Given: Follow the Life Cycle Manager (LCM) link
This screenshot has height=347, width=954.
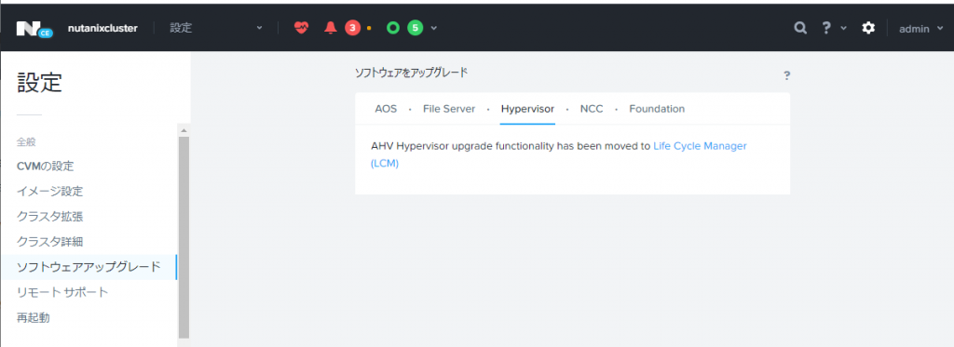Looking at the screenshot, I should 700,146.
